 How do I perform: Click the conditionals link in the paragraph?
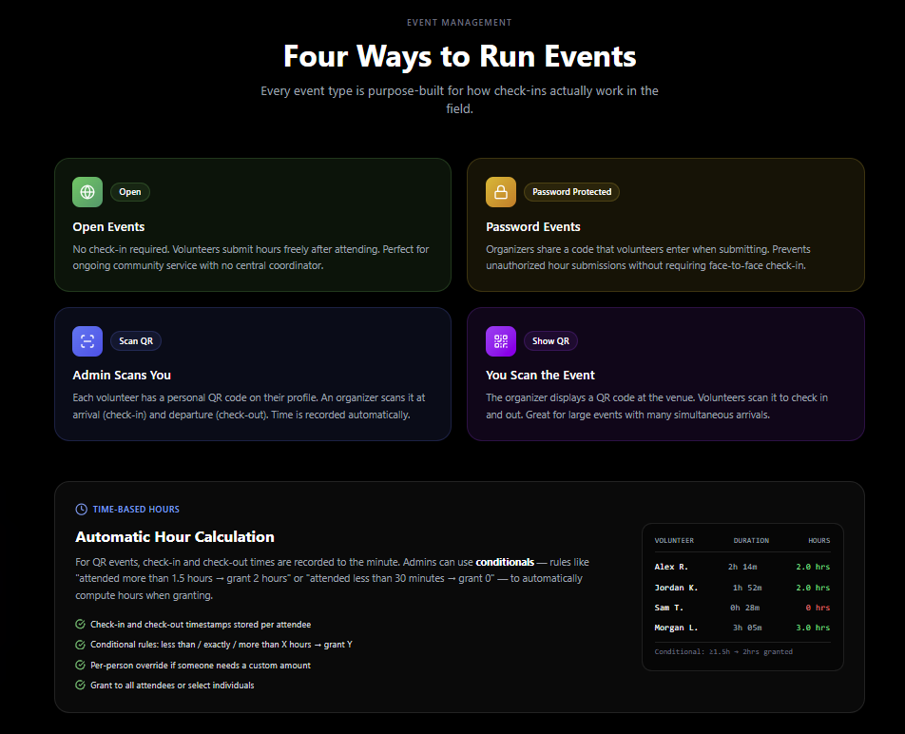(505, 561)
